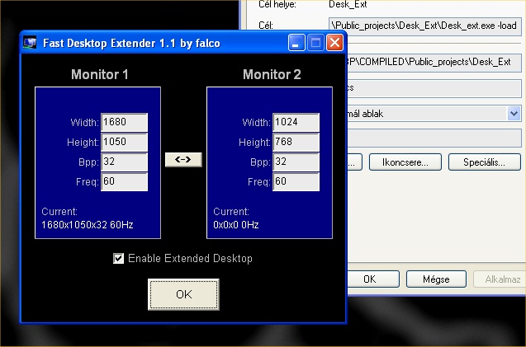Click Monitor 2 Width field showing 1024
The image size is (526, 347).
coord(296,122)
